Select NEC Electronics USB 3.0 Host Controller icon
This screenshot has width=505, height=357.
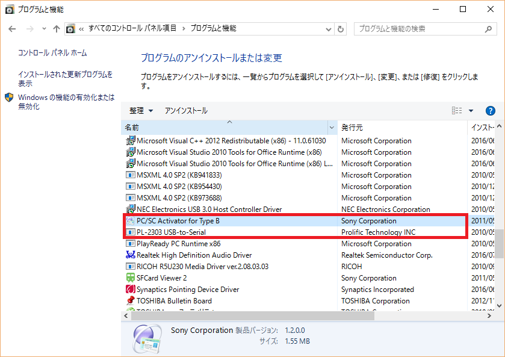point(131,210)
